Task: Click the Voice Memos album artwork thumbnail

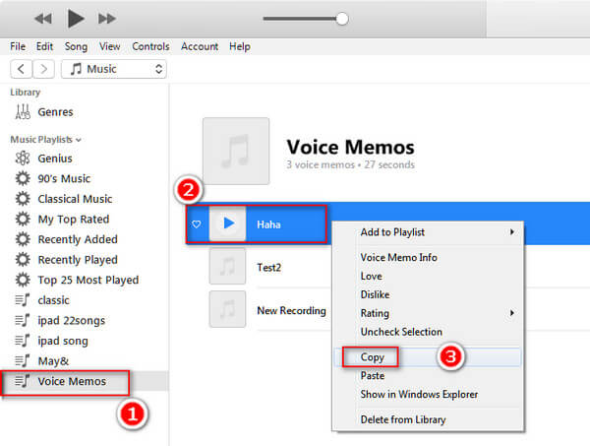Action: coord(236,151)
